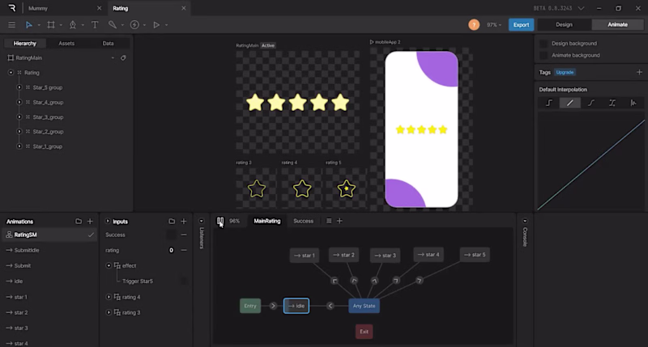
Task: Open the orange help icon
Action: (474, 25)
